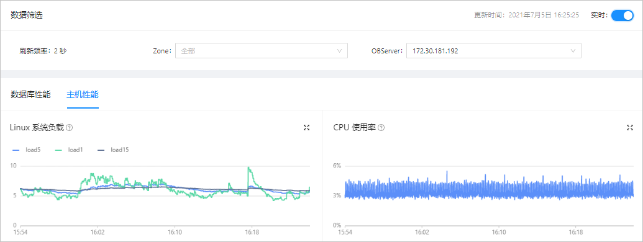The height and width of the screenshot is (242, 643).
Task: Click the 16:10 tick on CPU chart
Action: pos(498,232)
